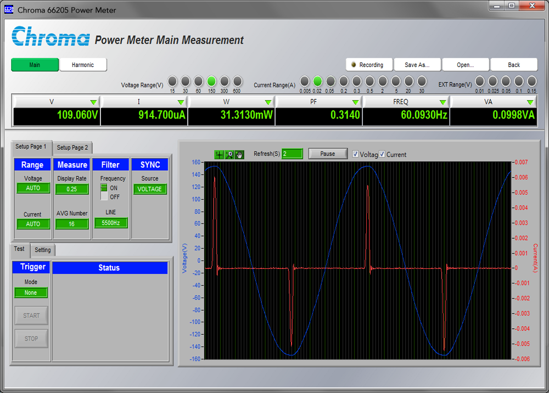
Task: Open the FREQ measurement dropdown arrow
Action: coord(443,102)
